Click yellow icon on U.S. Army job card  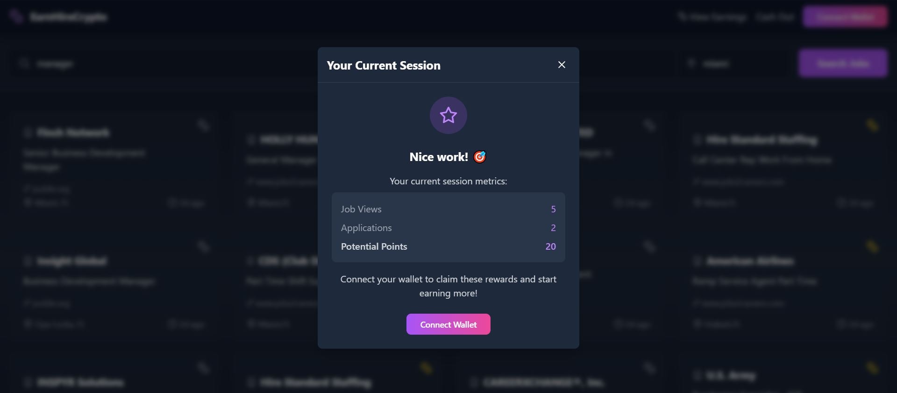pyautogui.click(x=872, y=368)
